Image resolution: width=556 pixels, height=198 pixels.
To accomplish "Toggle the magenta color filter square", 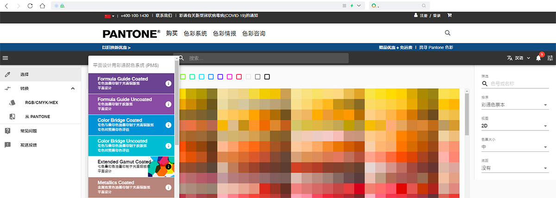I will point(230,76).
